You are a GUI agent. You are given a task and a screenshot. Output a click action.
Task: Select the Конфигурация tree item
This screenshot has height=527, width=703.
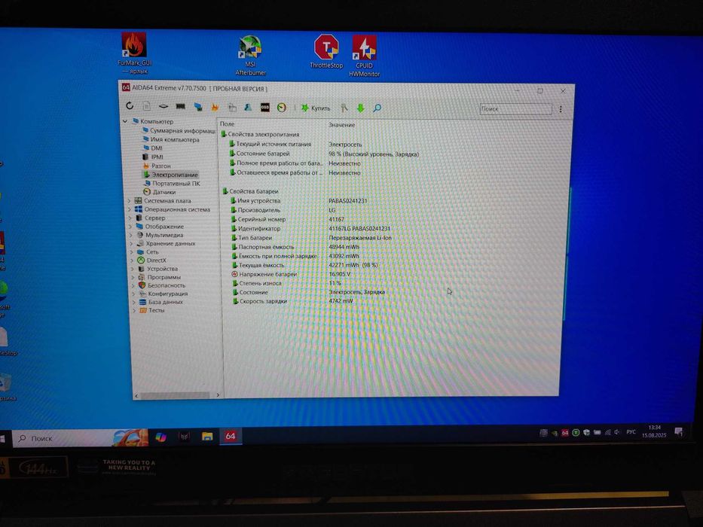point(164,294)
